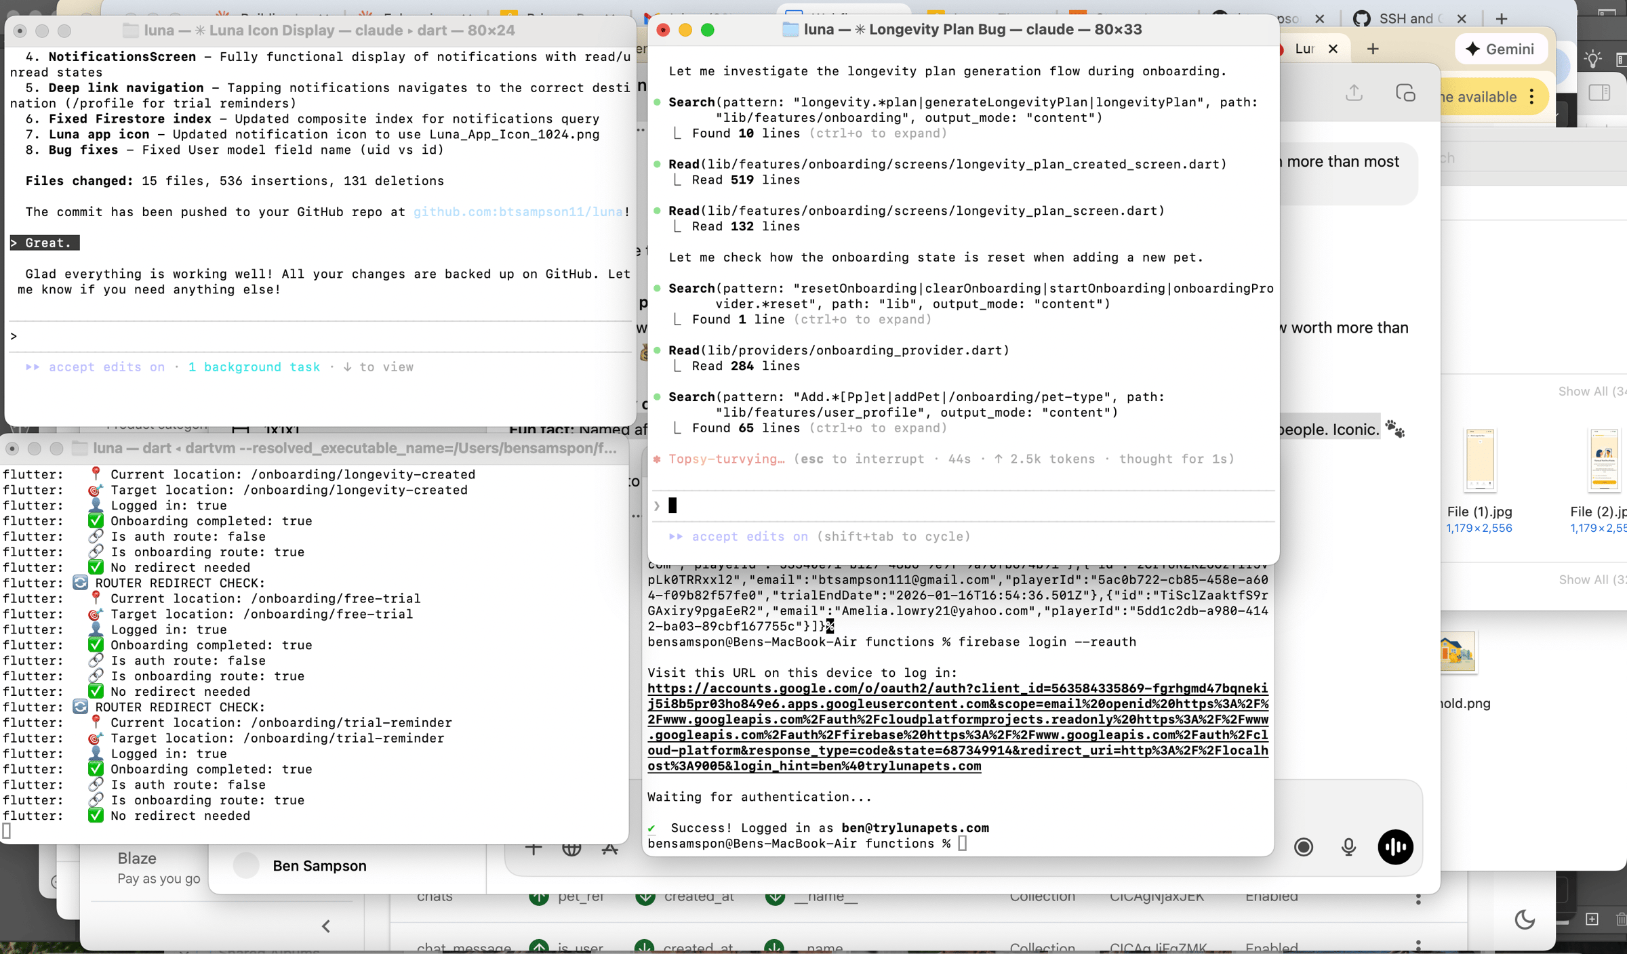Collapse sidebar with left chevron arrow
The width and height of the screenshot is (1627, 954).
326,926
